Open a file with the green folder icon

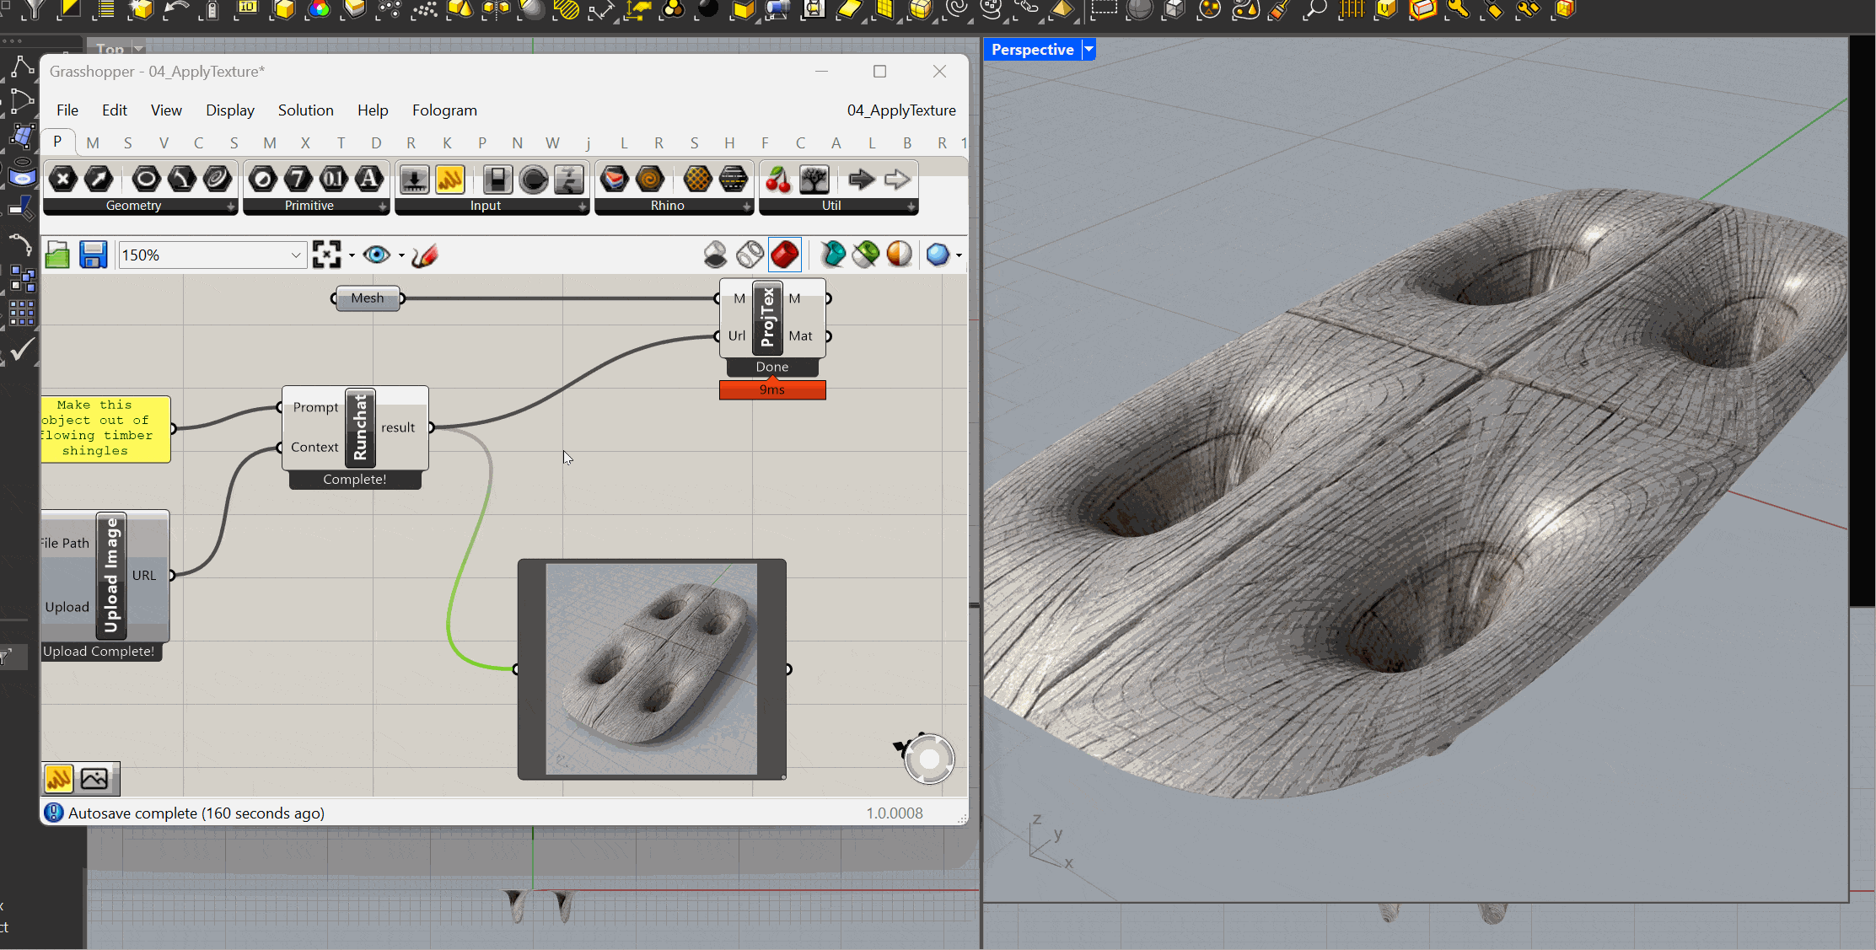(x=57, y=255)
